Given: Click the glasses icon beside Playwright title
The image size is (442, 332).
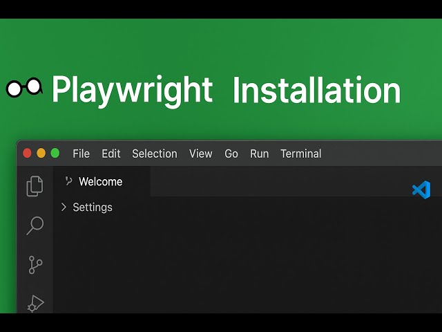Looking at the screenshot, I should pyautogui.click(x=24, y=87).
